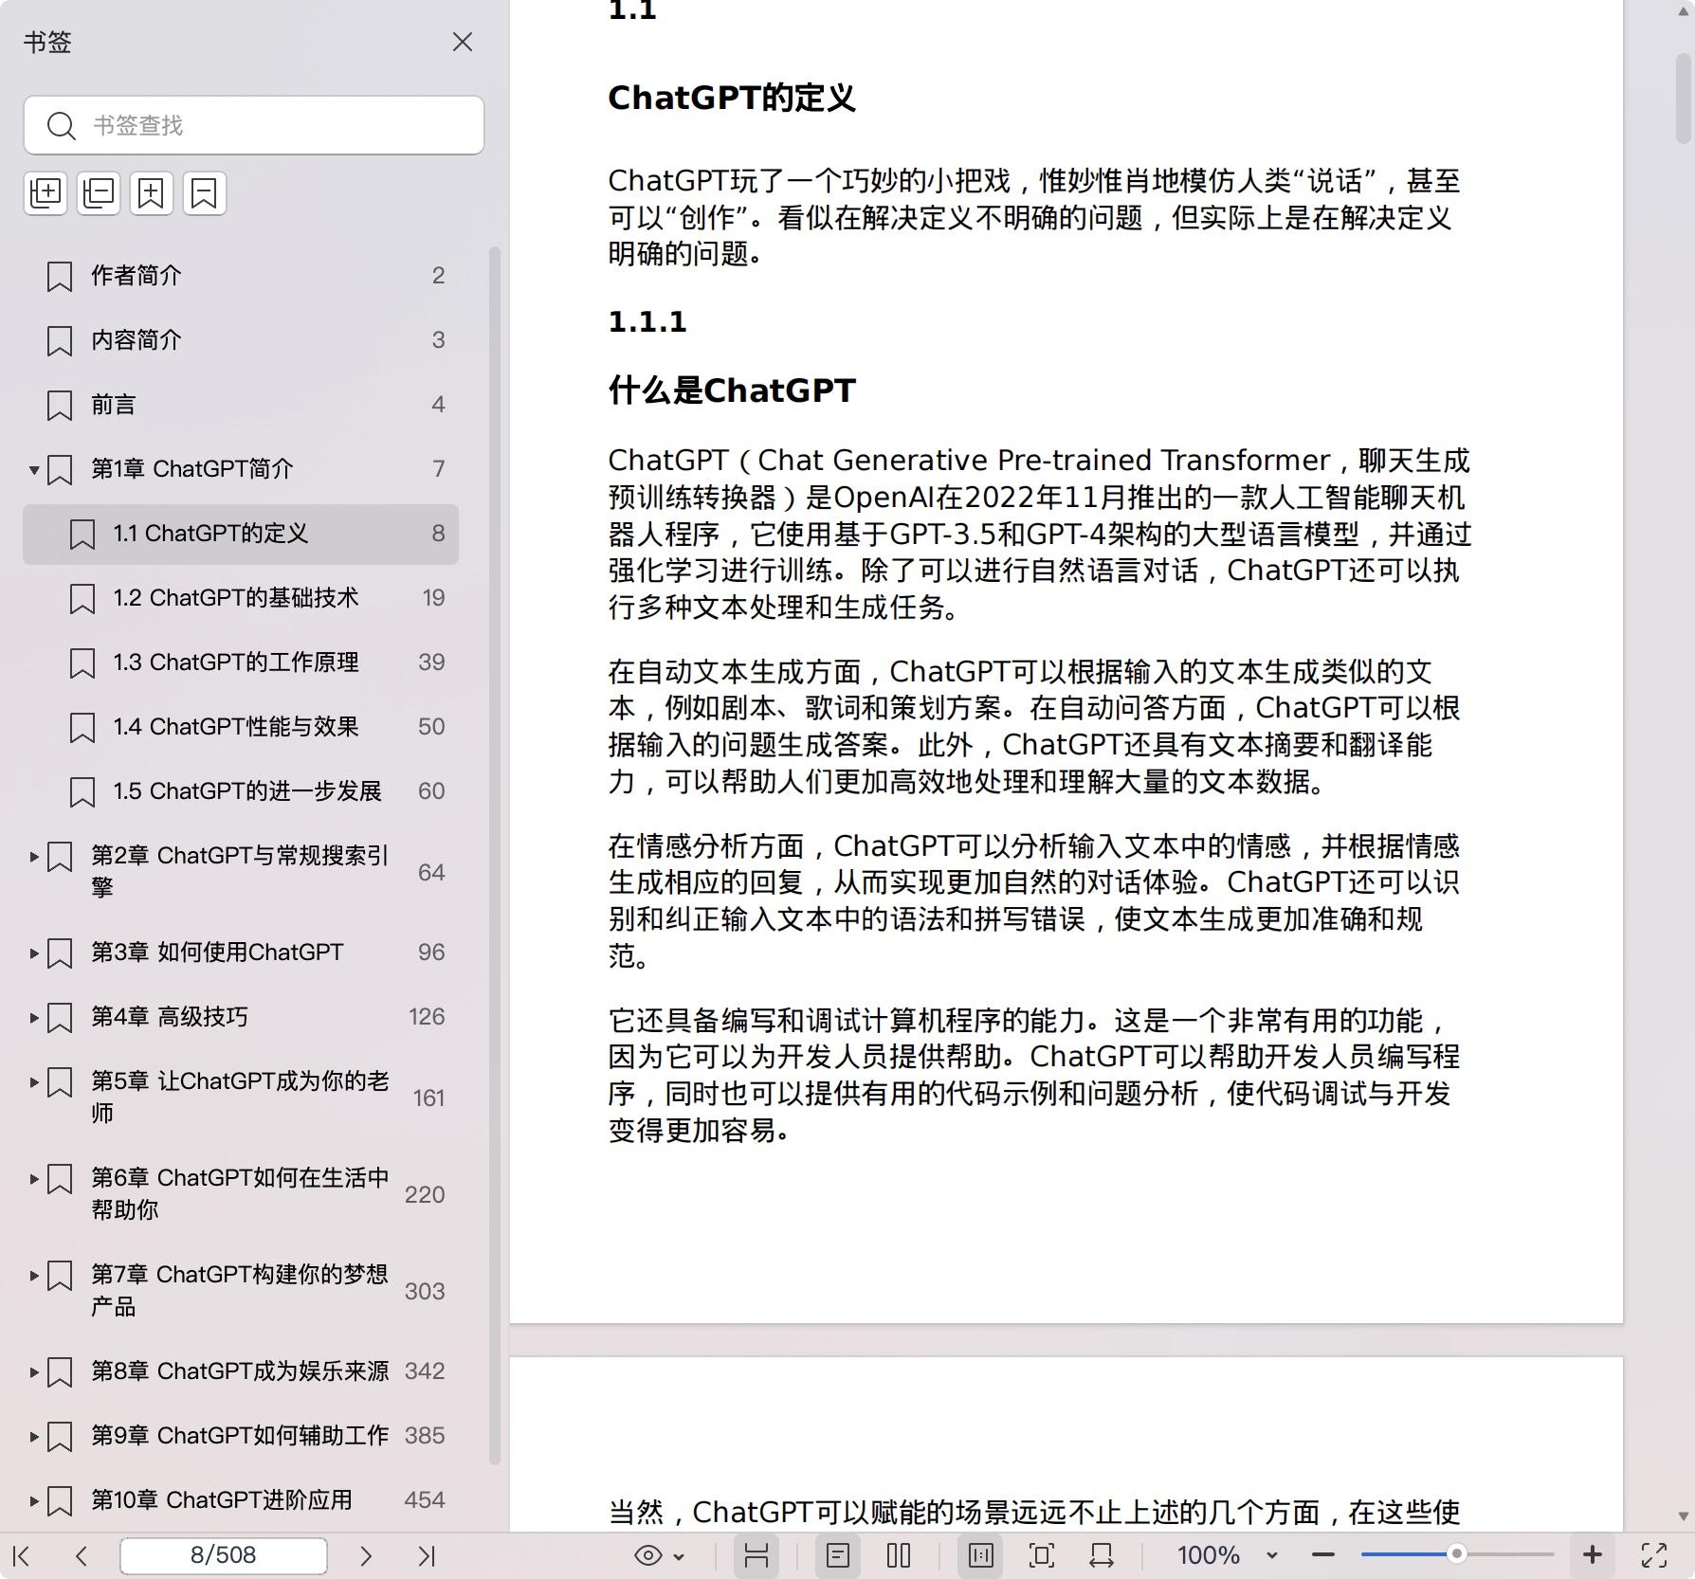Click the page number field 8/508

(224, 1555)
